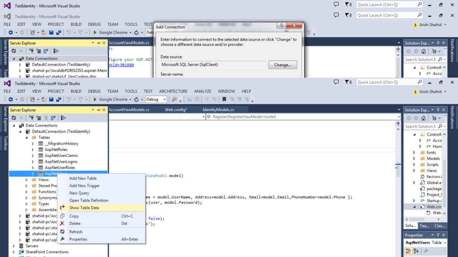Open Properties in the context menu

(78, 239)
